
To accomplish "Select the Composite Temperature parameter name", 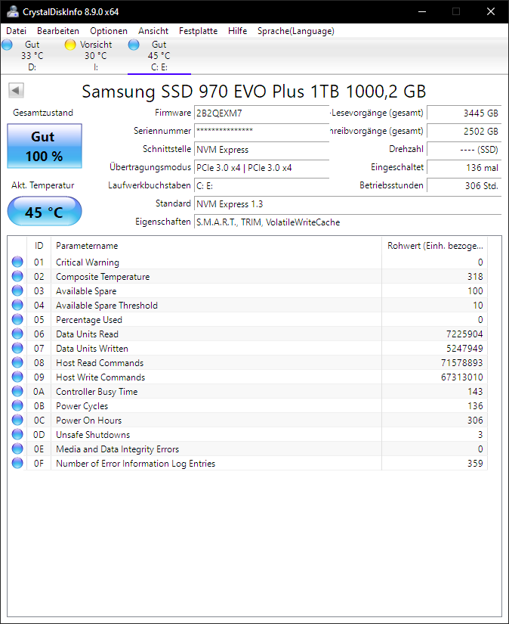I will (x=103, y=277).
